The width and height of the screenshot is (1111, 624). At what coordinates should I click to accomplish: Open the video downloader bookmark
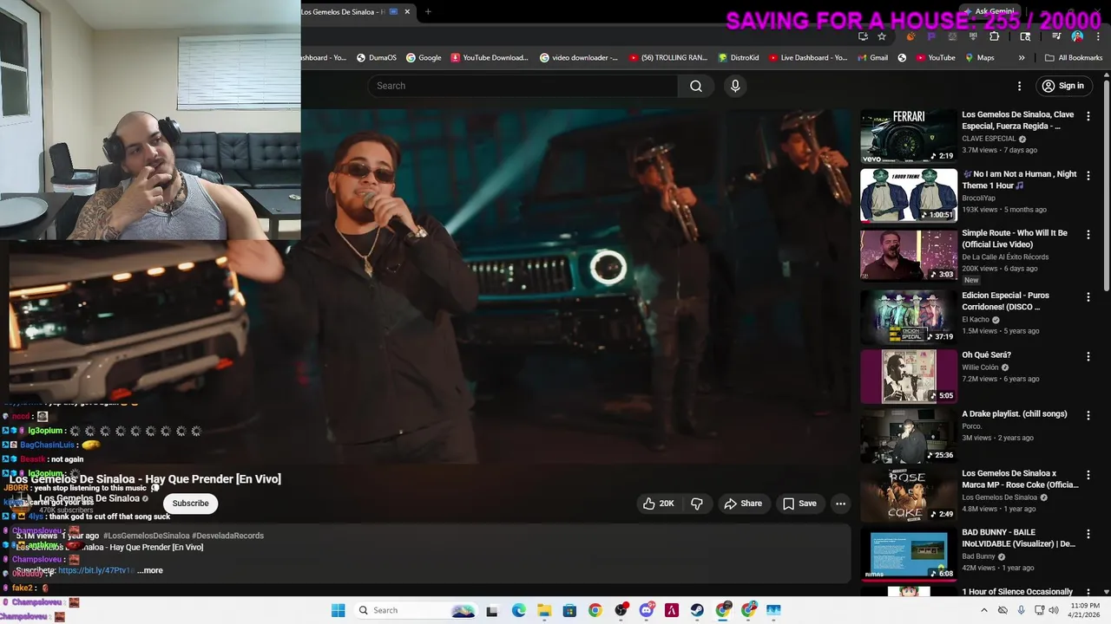click(579, 58)
